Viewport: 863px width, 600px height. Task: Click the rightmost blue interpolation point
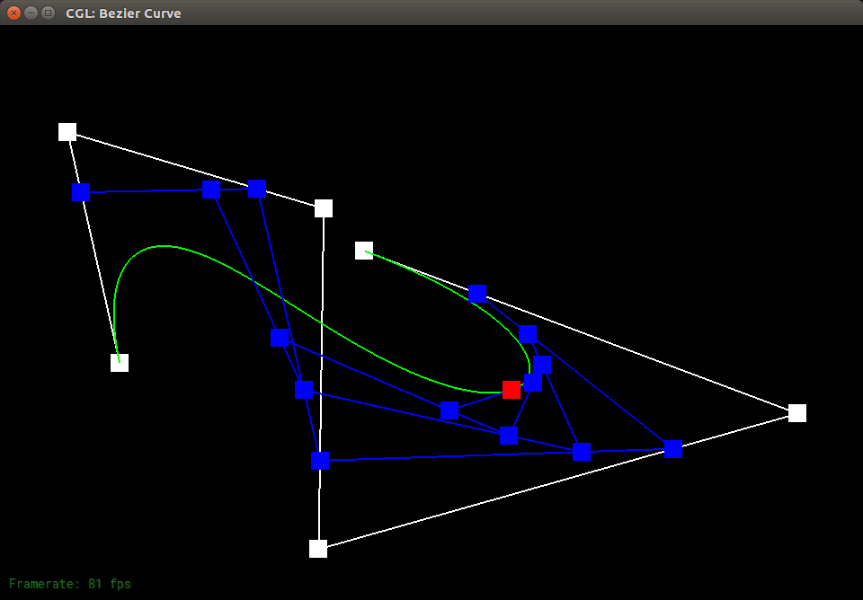click(673, 449)
